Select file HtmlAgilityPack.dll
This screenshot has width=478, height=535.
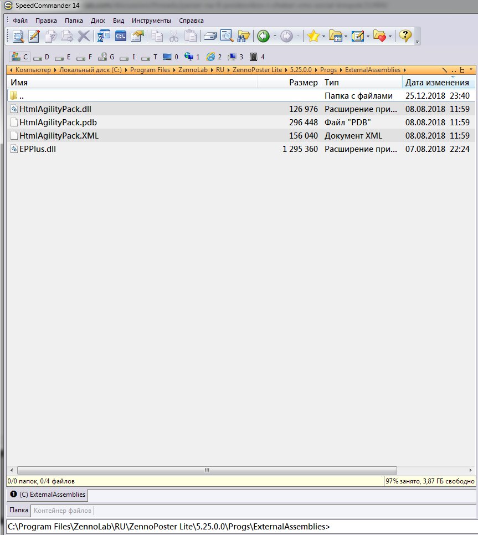[x=241, y=109]
